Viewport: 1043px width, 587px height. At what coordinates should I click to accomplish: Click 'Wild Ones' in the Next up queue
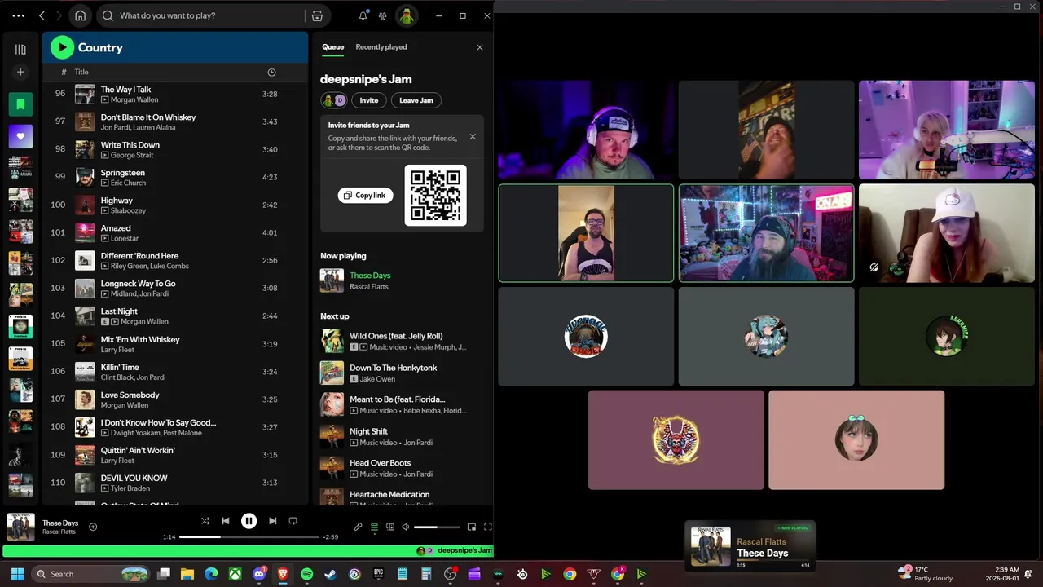pos(396,336)
